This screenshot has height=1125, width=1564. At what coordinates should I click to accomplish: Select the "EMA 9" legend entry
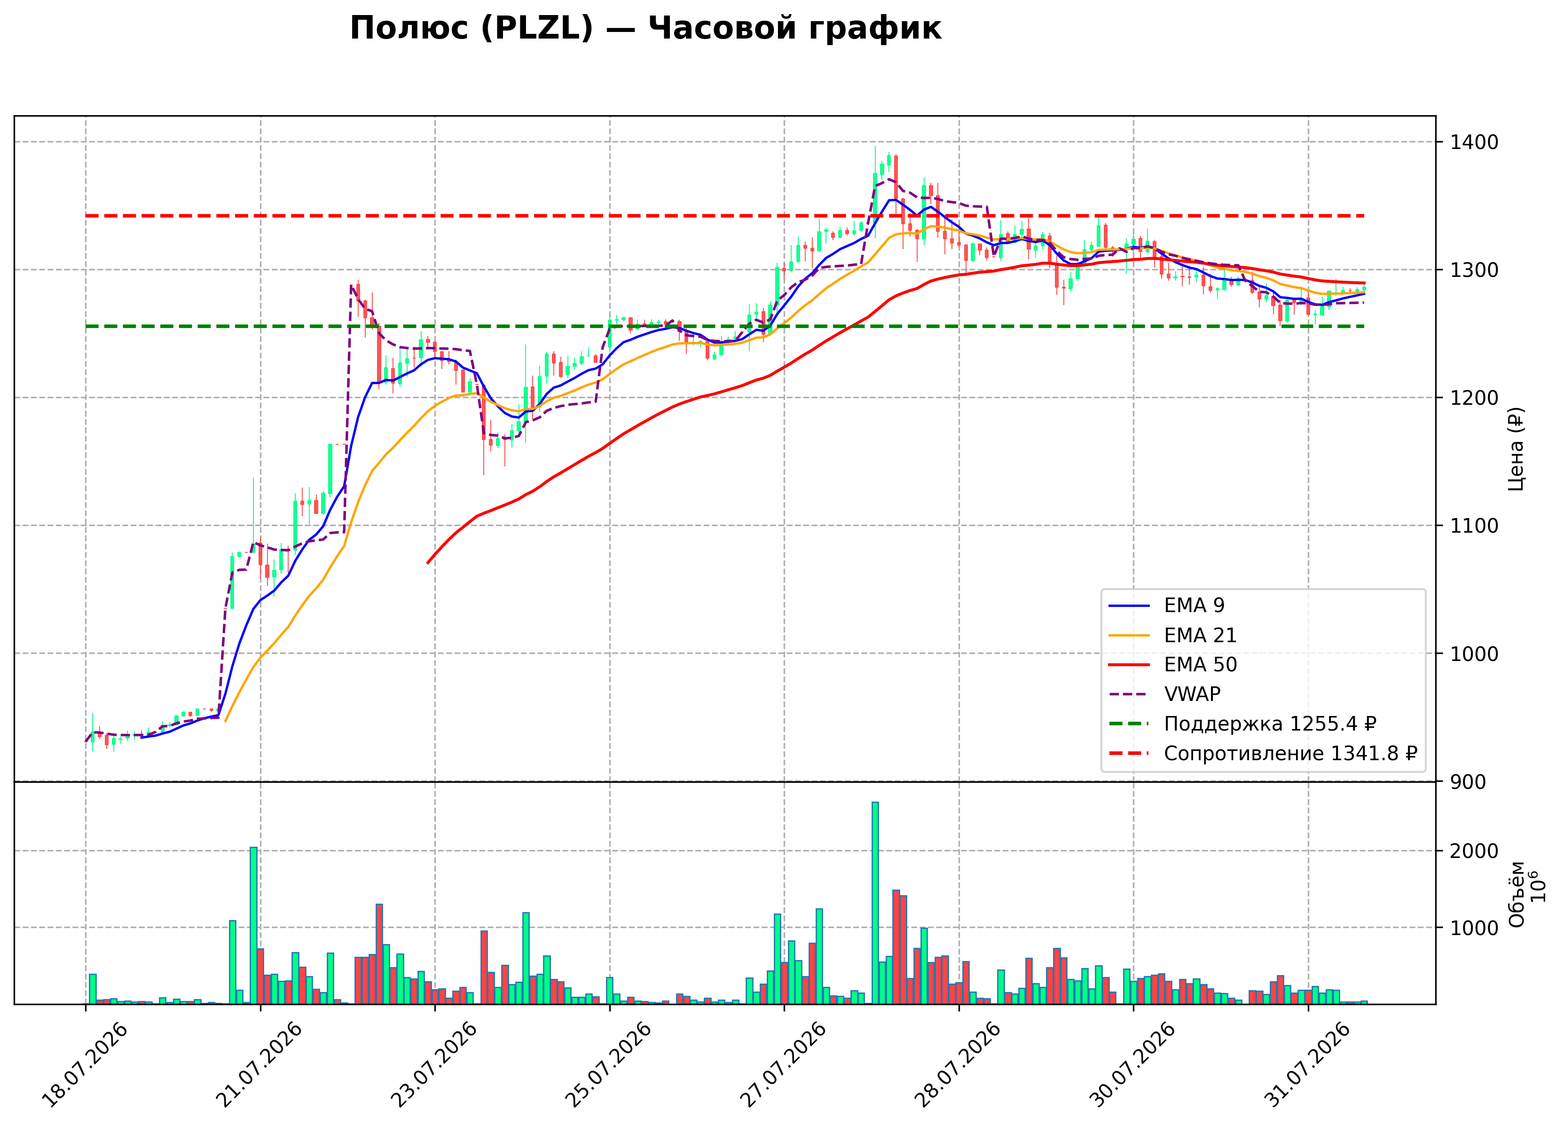(1166, 606)
